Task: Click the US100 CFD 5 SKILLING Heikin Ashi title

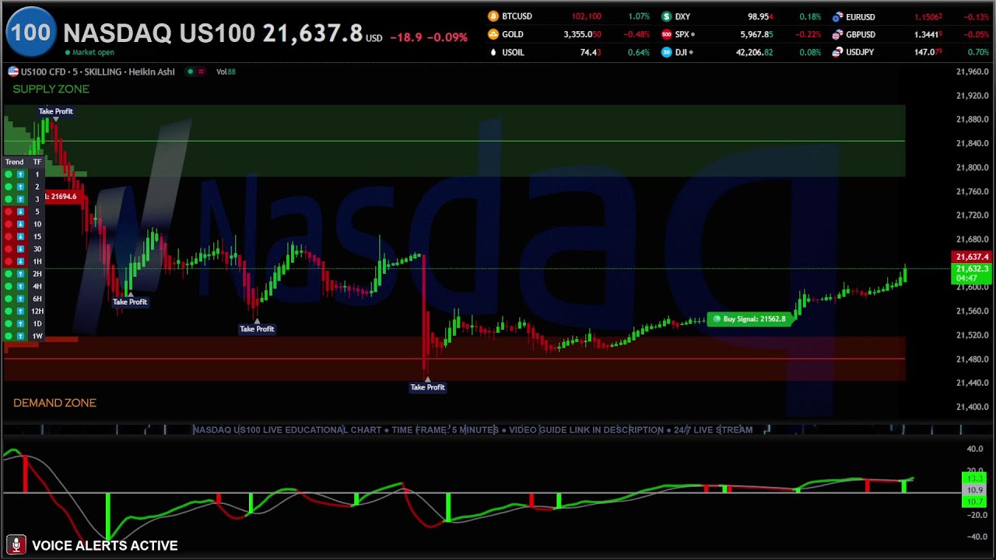Action: click(97, 72)
